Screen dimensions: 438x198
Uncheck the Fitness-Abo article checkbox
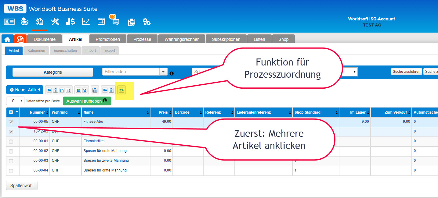tap(11, 122)
